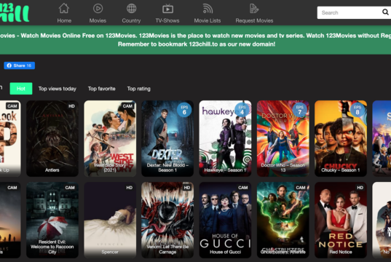391x262 pixels.
Task: Open the TV-Shows television icon
Action: [167, 9]
